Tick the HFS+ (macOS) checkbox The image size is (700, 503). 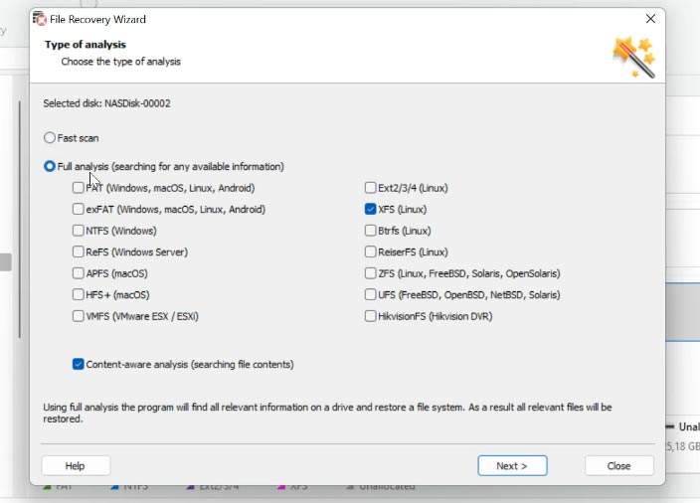pyautogui.click(x=79, y=294)
